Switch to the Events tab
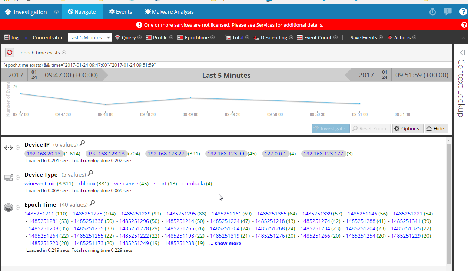The width and height of the screenshot is (468, 271). [120, 12]
